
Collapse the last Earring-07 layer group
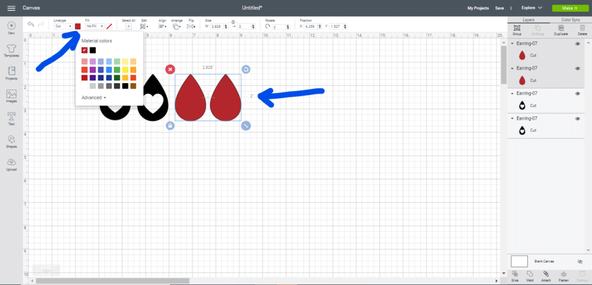tap(512, 119)
